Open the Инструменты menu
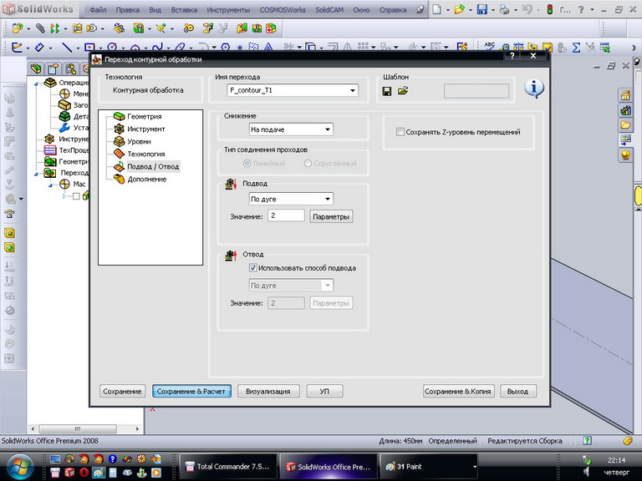The image size is (642, 481). coord(228,9)
